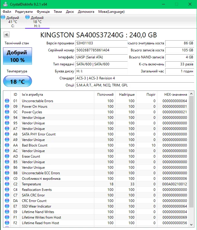This screenshot has width=197, height=230.
Task: Click the transfer mode field SATA/600 | SATA/600
Action: coord(101,64)
